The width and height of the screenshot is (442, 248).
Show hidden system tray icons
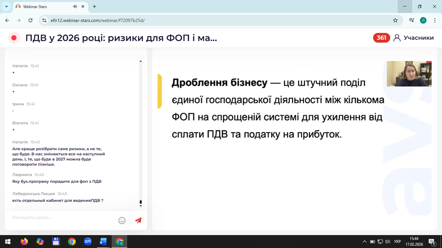pos(364,242)
